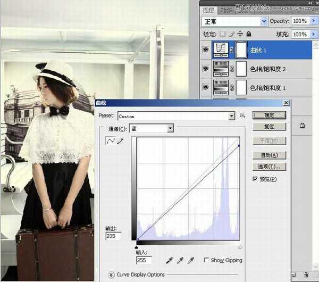Pick the black point eyedropper
This screenshot has width=319, height=282.
click(x=169, y=260)
